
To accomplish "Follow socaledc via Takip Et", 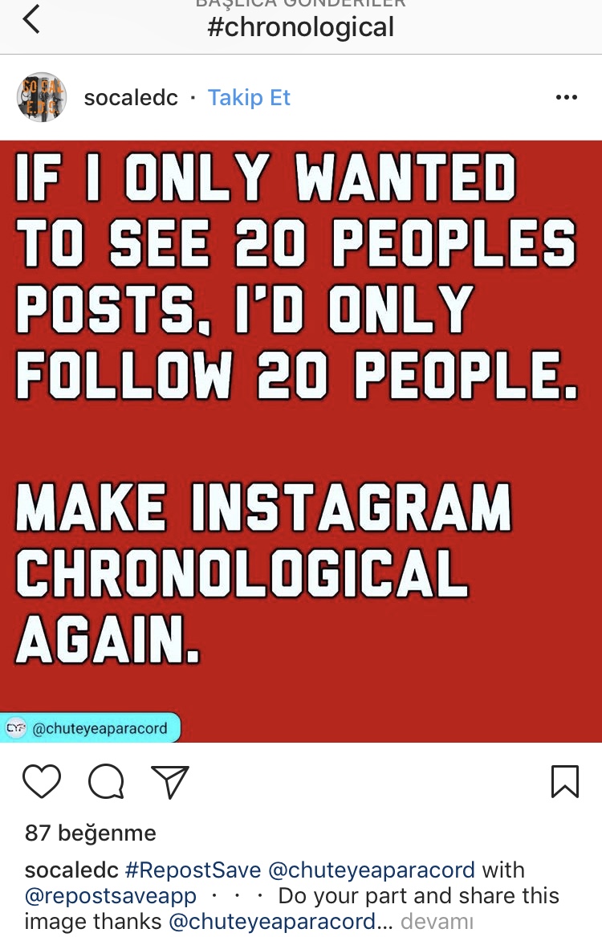I will 249,97.
